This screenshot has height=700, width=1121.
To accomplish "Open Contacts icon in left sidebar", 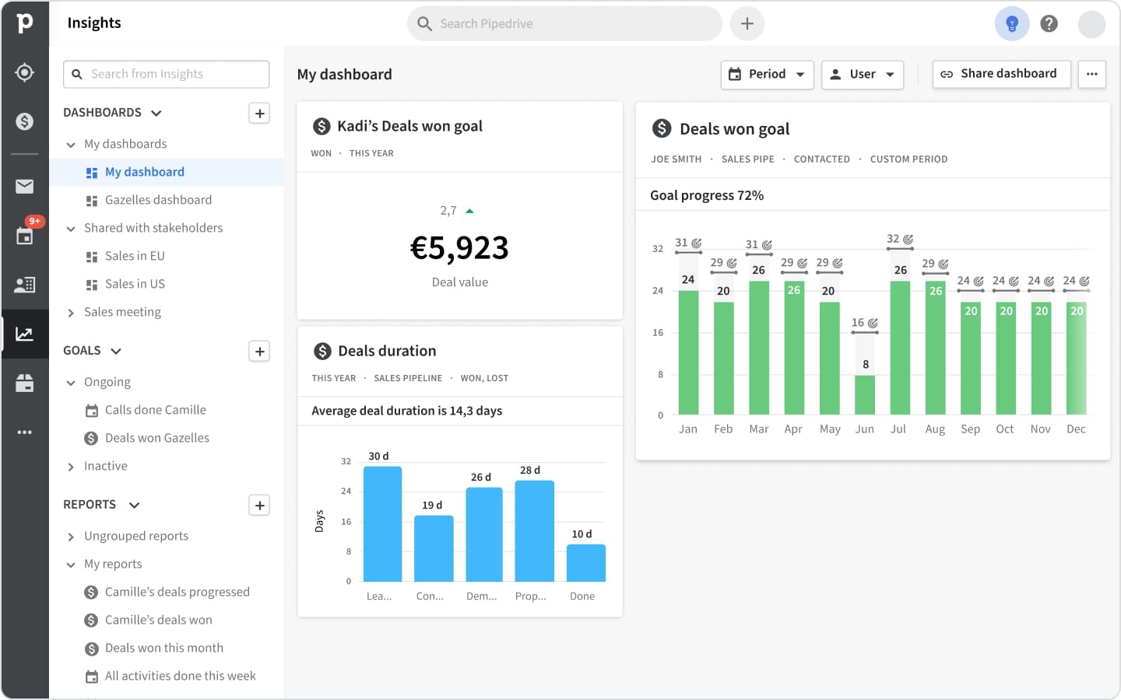I will [x=25, y=285].
